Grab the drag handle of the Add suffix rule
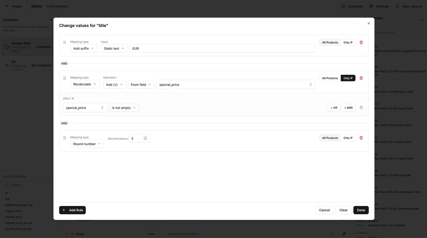 65,43
